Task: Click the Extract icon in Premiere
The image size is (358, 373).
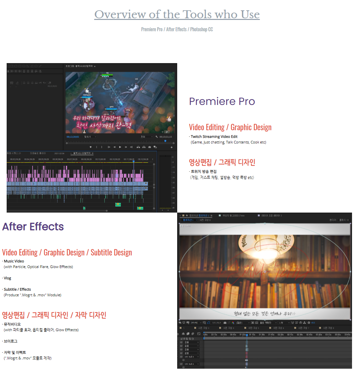Action: click(144, 147)
